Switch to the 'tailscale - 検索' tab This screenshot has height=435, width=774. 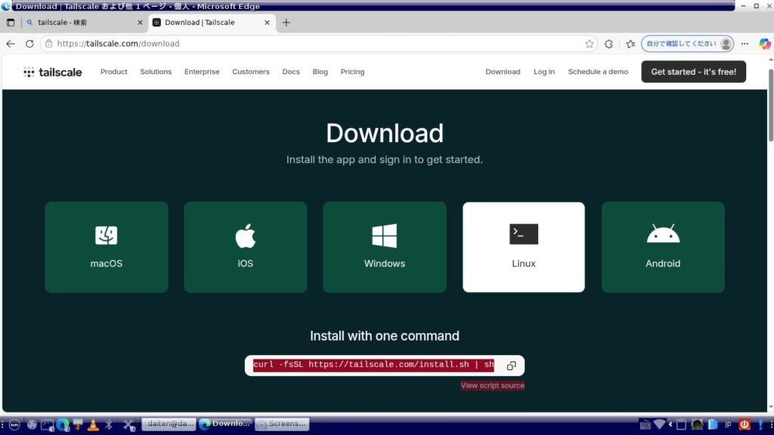[x=76, y=23]
